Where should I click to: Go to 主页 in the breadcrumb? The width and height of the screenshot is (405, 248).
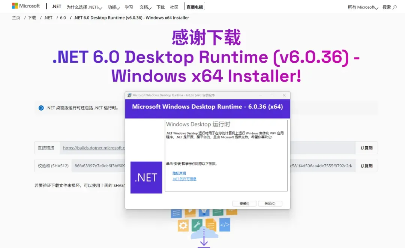point(16,18)
